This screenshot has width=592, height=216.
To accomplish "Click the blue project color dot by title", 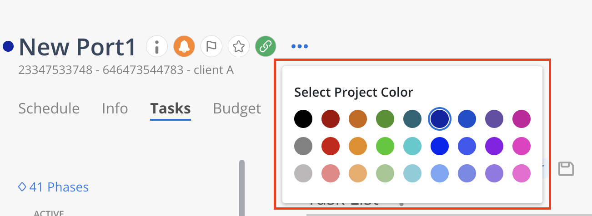I will 8,46.
